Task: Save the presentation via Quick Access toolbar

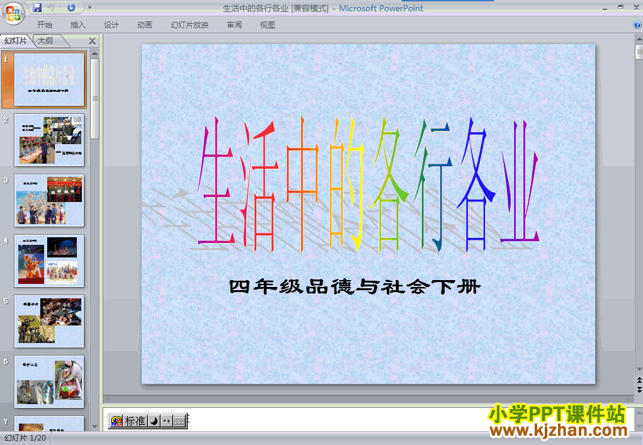Action: (x=37, y=8)
